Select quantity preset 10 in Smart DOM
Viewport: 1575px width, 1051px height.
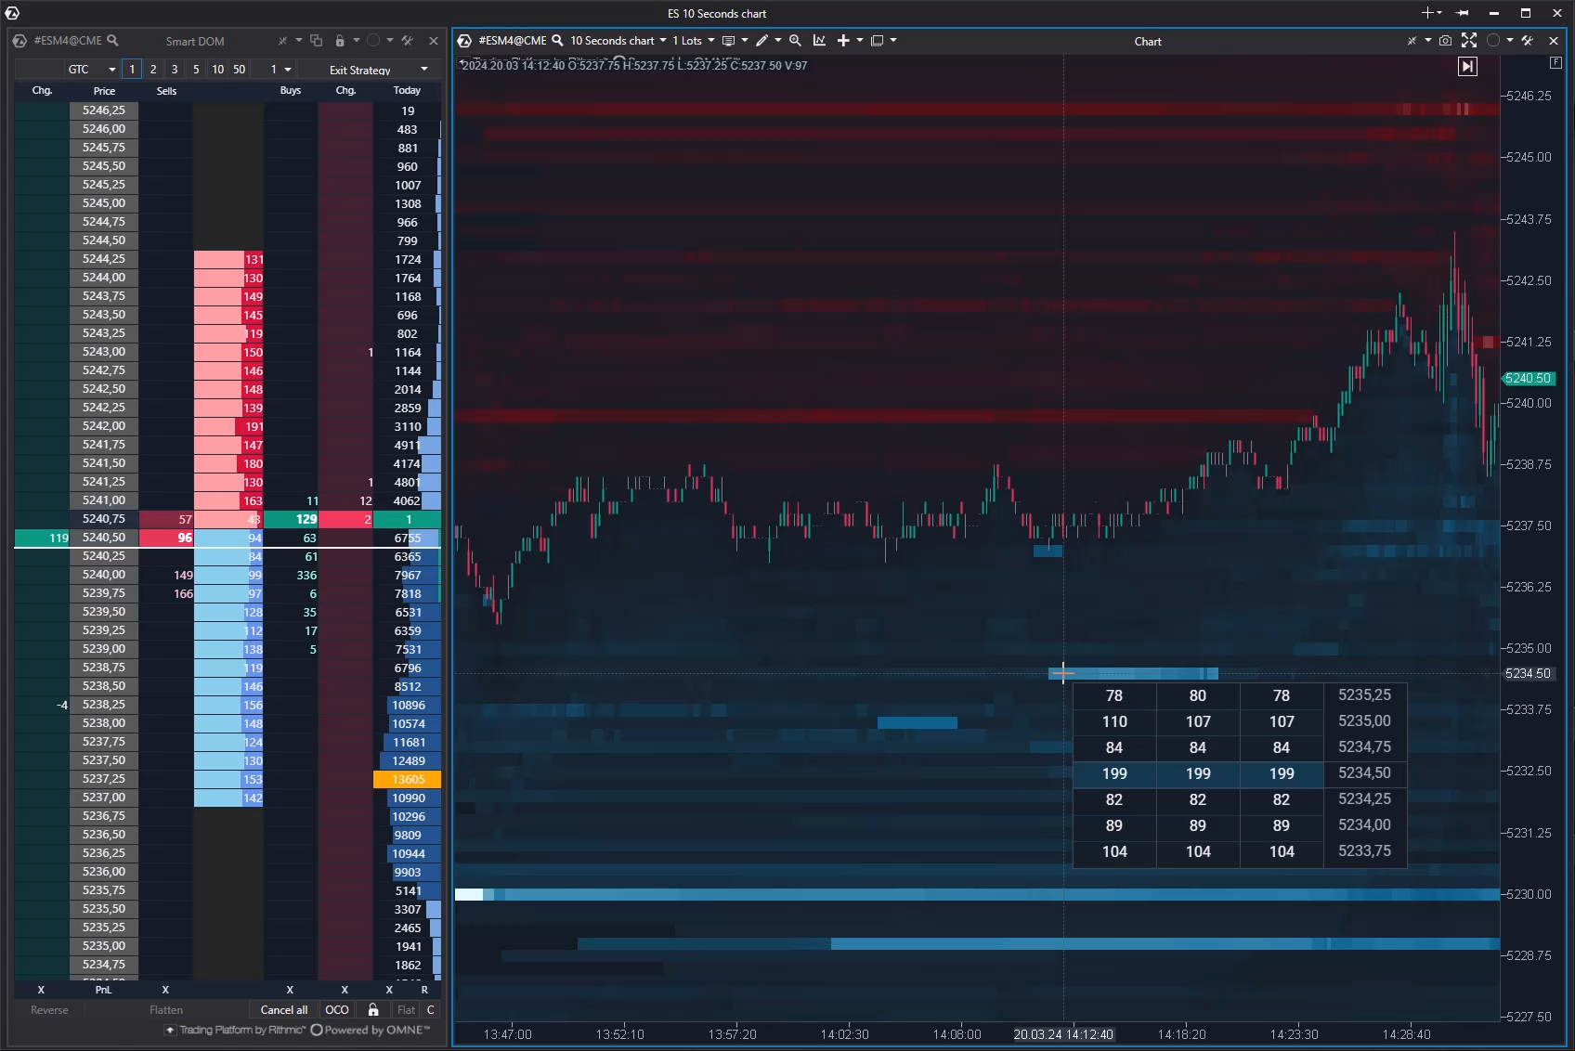[217, 70]
